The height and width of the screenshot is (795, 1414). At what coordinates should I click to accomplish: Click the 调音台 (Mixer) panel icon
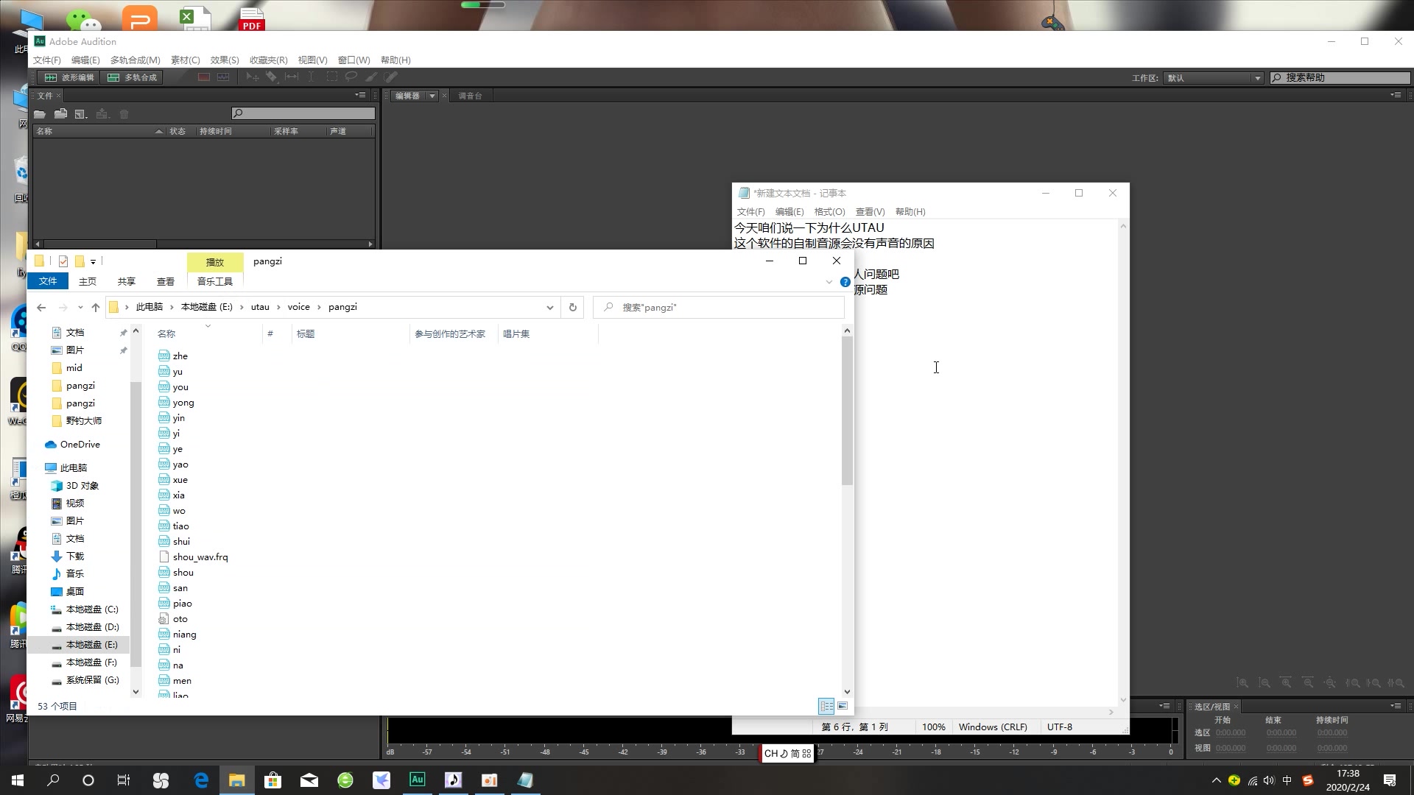[471, 95]
